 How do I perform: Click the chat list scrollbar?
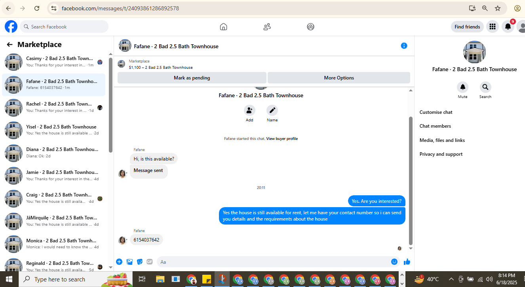click(110, 105)
